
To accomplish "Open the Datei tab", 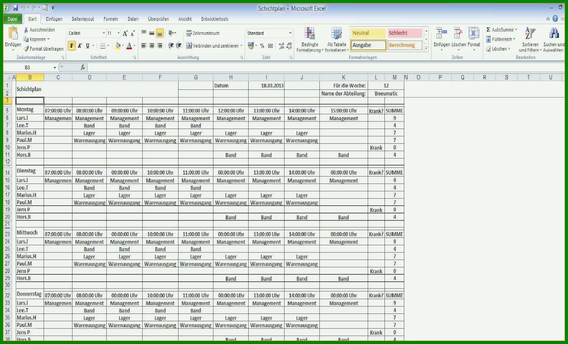I will 12,19.
